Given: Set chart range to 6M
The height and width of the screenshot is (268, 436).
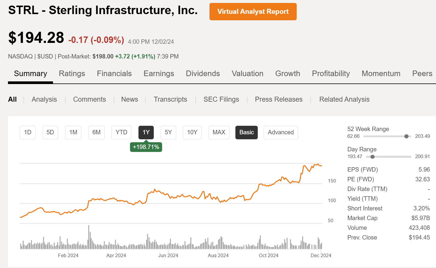Looking at the screenshot, I should tap(96, 132).
